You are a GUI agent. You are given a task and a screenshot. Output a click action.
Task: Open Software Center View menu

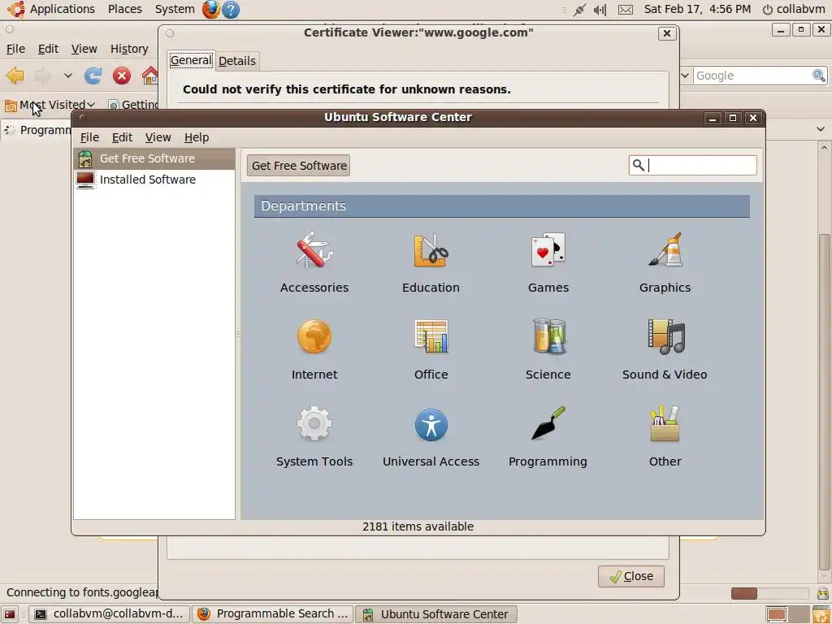coord(158,137)
